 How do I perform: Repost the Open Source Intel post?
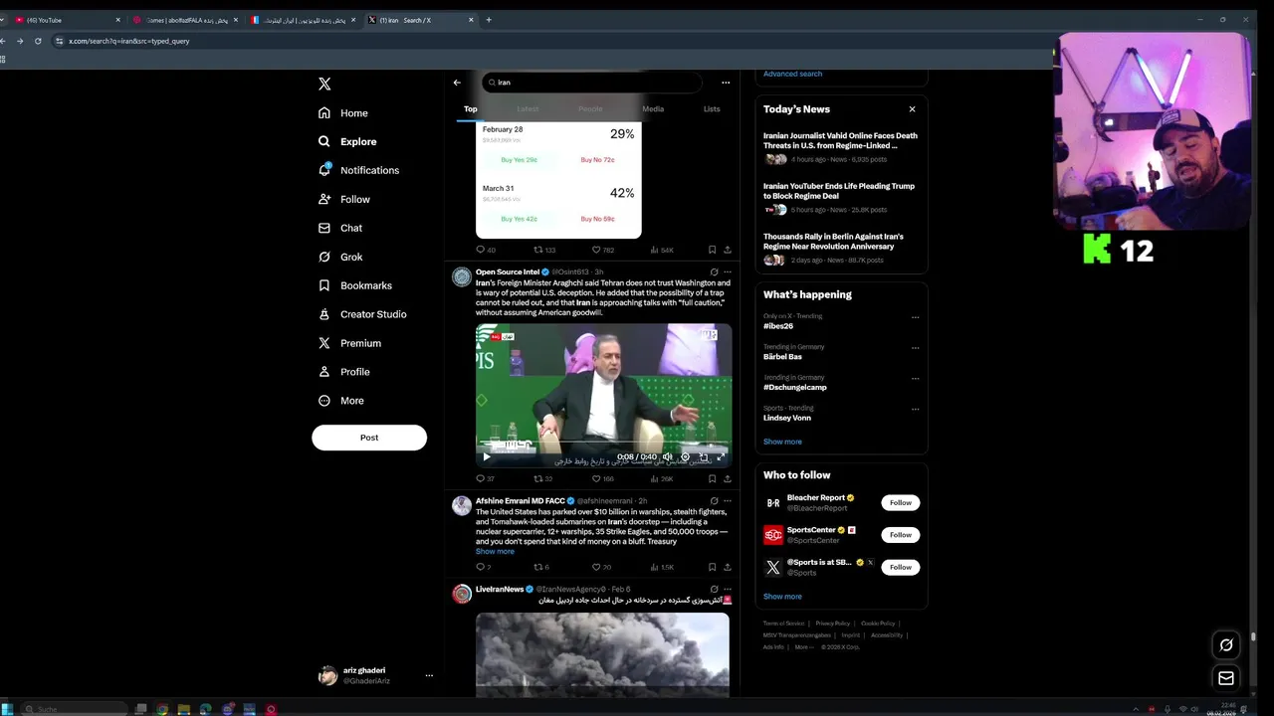(x=542, y=479)
